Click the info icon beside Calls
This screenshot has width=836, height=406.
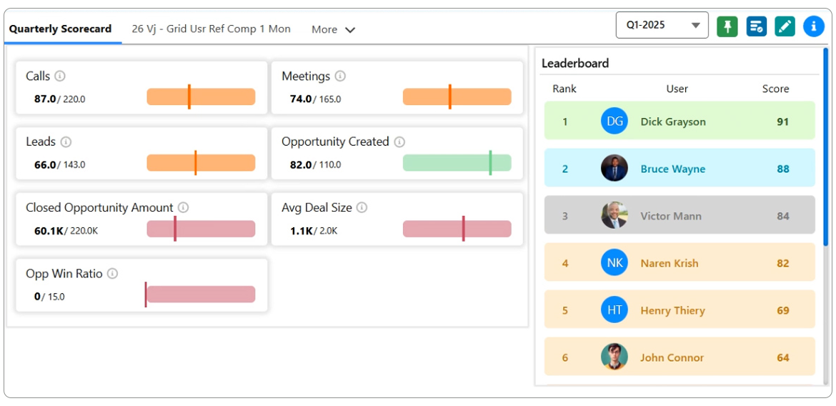pyautogui.click(x=60, y=76)
